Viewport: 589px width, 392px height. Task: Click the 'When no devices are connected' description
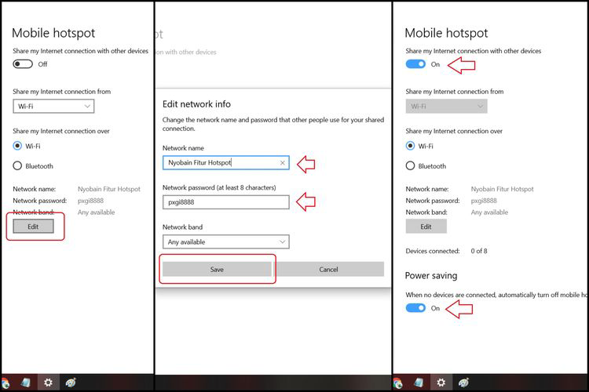point(496,295)
